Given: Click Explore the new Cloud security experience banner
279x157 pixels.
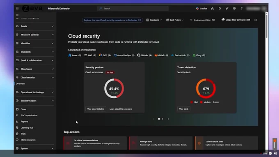Looking at the screenshot, I should coord(112,20).
